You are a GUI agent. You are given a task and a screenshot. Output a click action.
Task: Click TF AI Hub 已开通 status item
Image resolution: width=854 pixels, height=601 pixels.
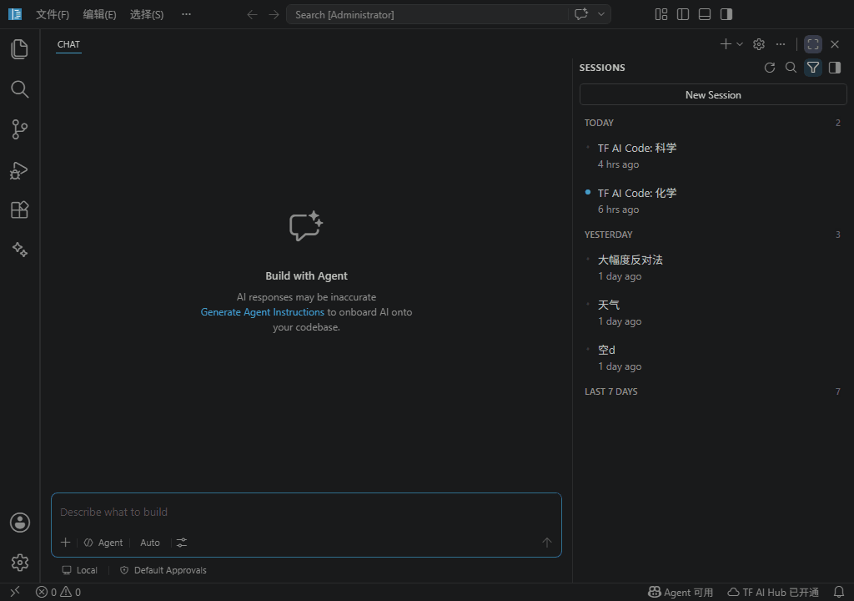coord(773,593)
